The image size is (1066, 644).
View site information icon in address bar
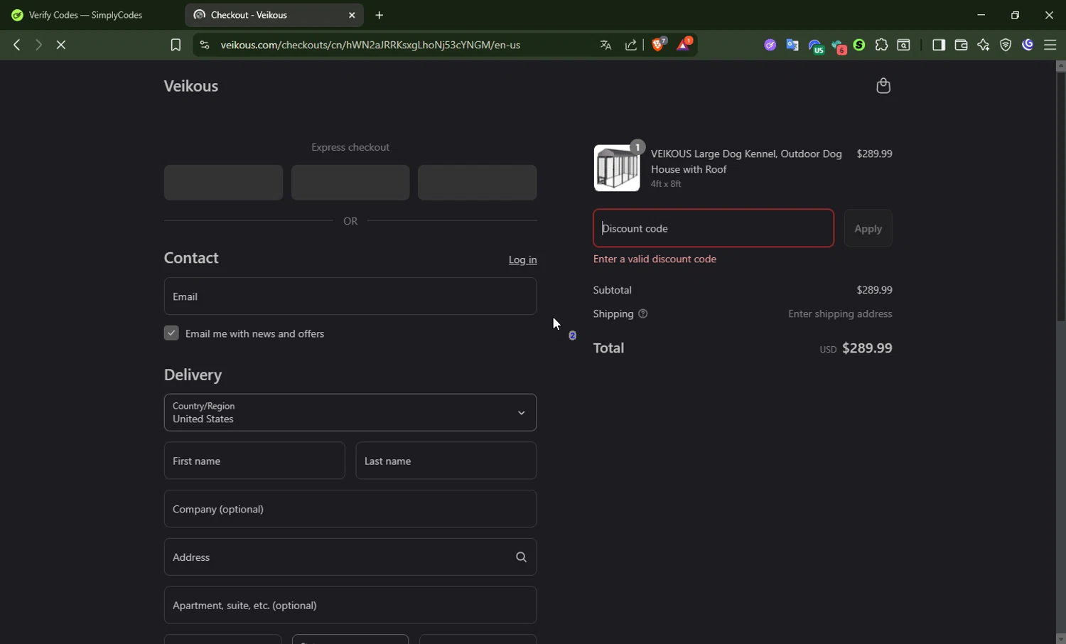point(204,45)
